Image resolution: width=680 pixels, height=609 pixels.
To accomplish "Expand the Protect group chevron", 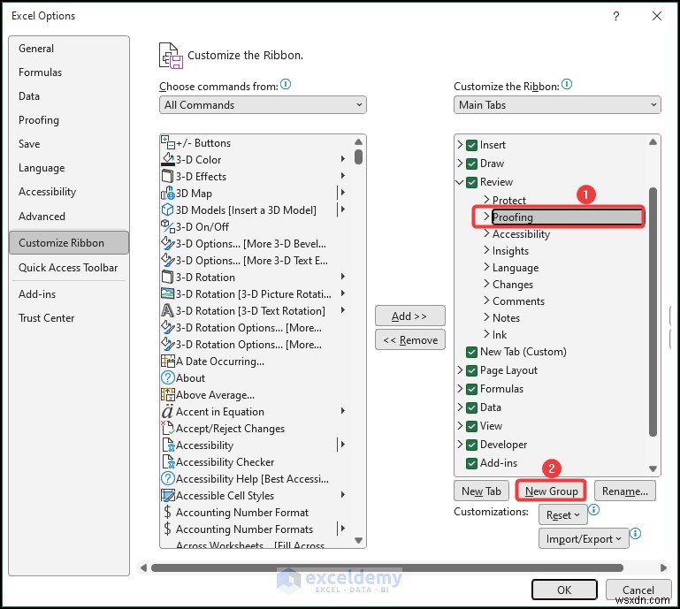I will [x=486, y=200].
